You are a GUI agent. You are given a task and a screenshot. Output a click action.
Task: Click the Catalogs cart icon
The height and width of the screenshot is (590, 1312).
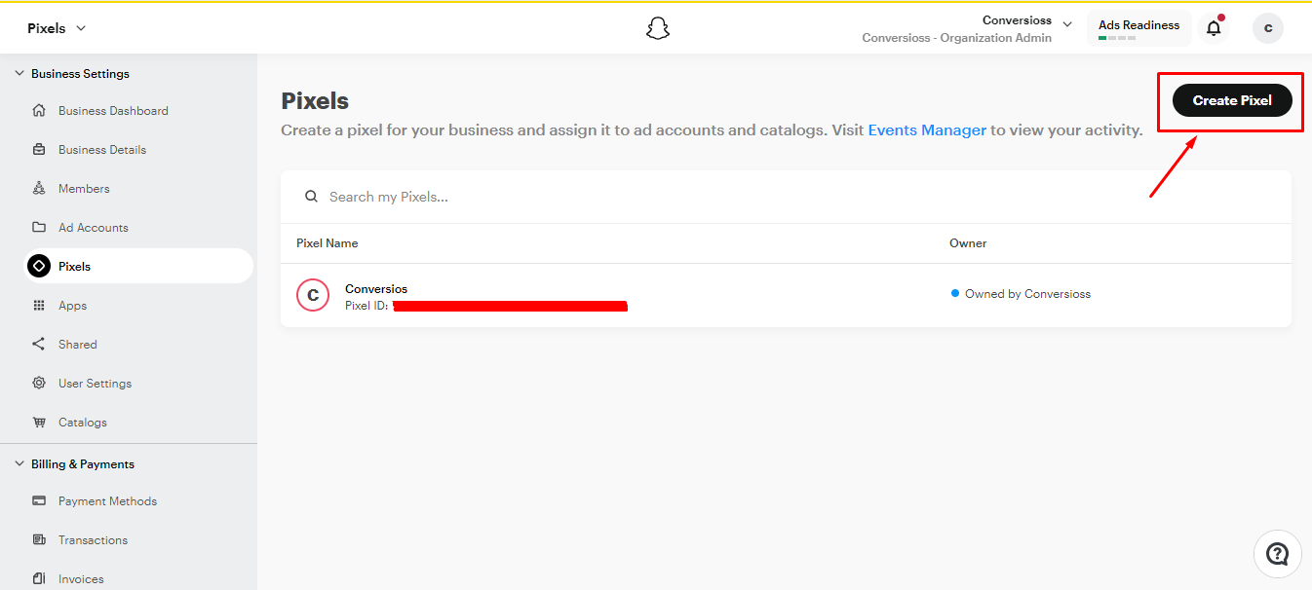[39, 423]
